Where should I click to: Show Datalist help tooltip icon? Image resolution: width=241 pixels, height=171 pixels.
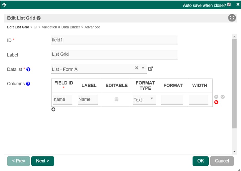point(28,69)
